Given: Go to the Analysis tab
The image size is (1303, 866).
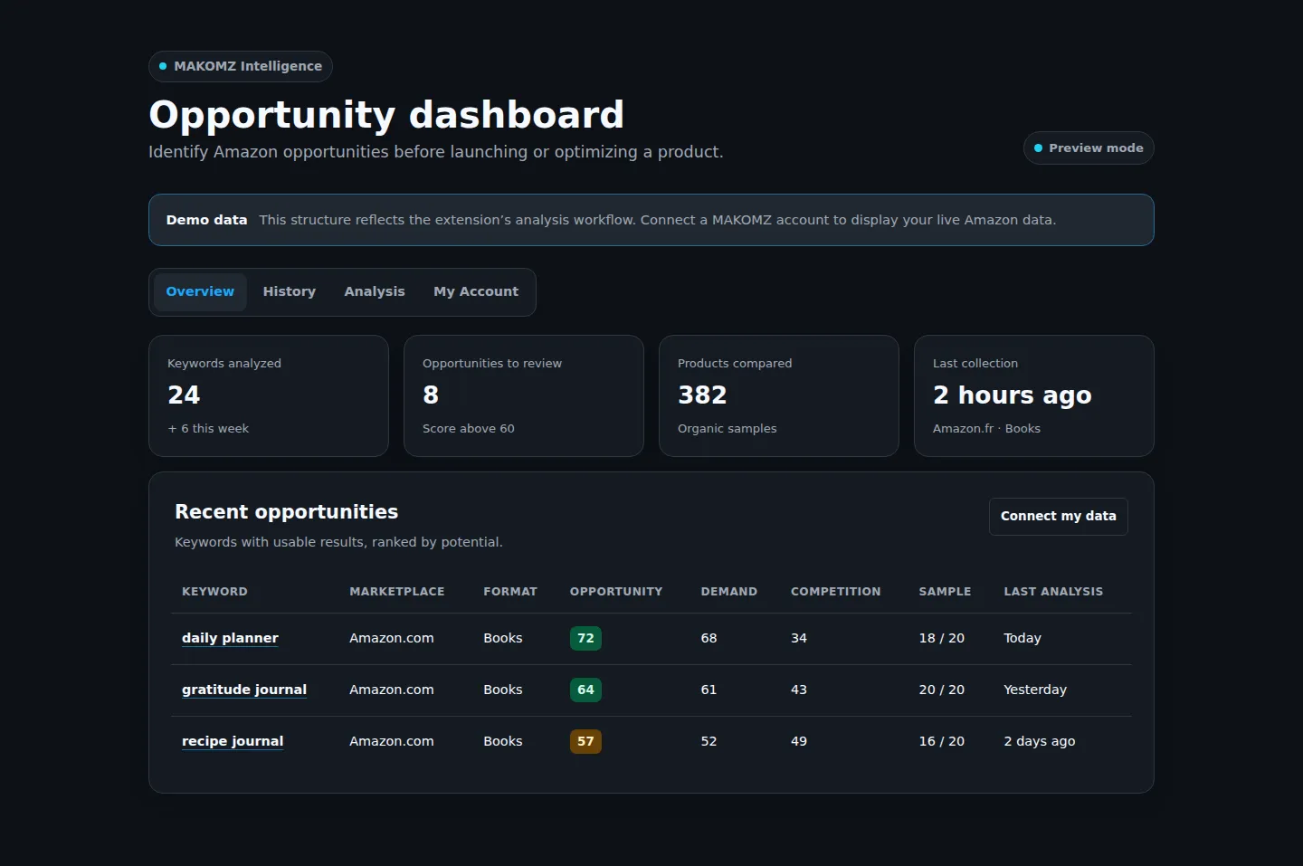Looking at the screenshot, I should (375, 292).
